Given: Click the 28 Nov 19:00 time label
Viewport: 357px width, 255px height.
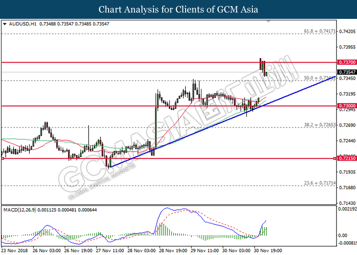Looking at the screenshot, I should [x=173, y=251].
